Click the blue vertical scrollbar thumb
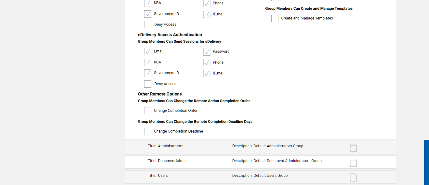The height and width of the screenshot is (185, 429). pos(426,162)
